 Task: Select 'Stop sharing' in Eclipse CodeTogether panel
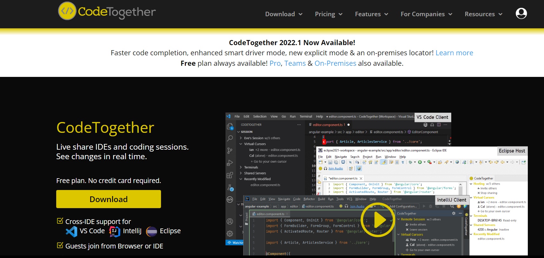[487, 193]
